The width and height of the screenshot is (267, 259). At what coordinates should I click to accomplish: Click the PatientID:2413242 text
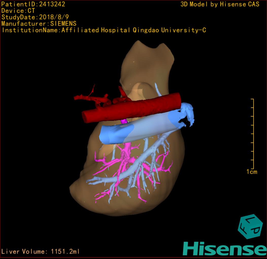pyautogui.click(x=33, y=4)
